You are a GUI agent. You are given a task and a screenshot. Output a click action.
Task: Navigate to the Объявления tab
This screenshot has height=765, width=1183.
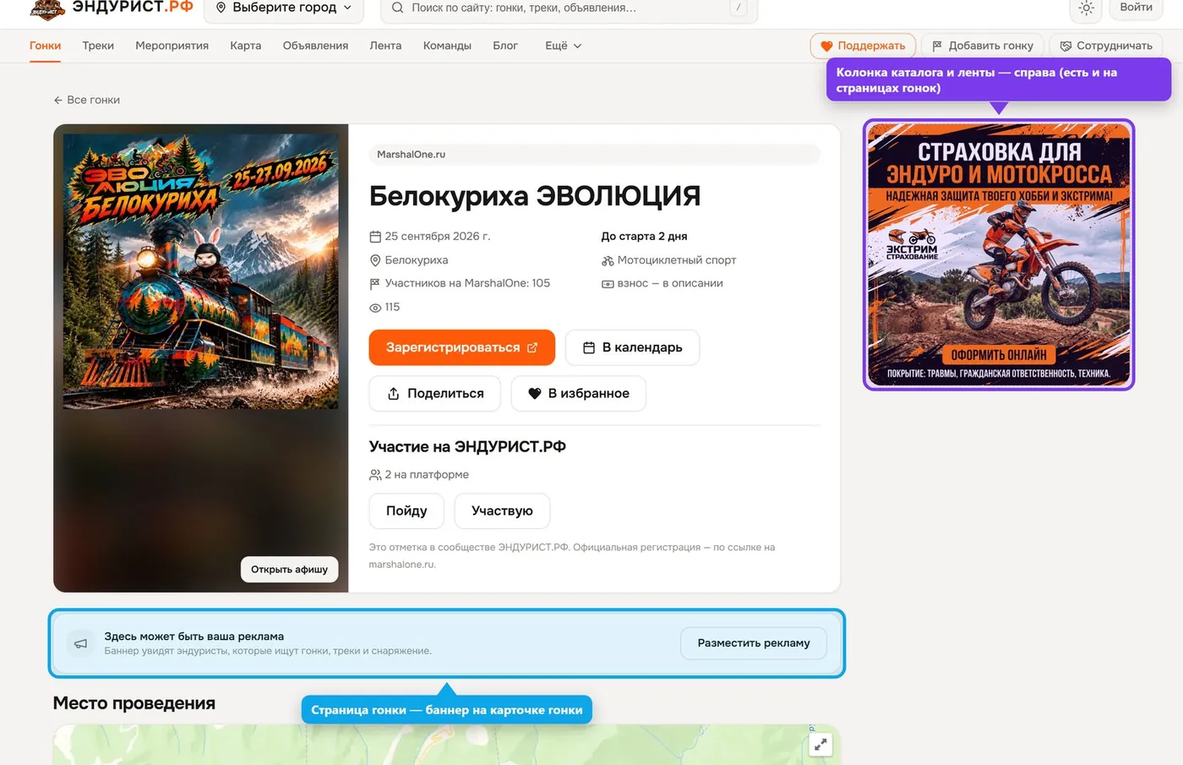[315, 46]
